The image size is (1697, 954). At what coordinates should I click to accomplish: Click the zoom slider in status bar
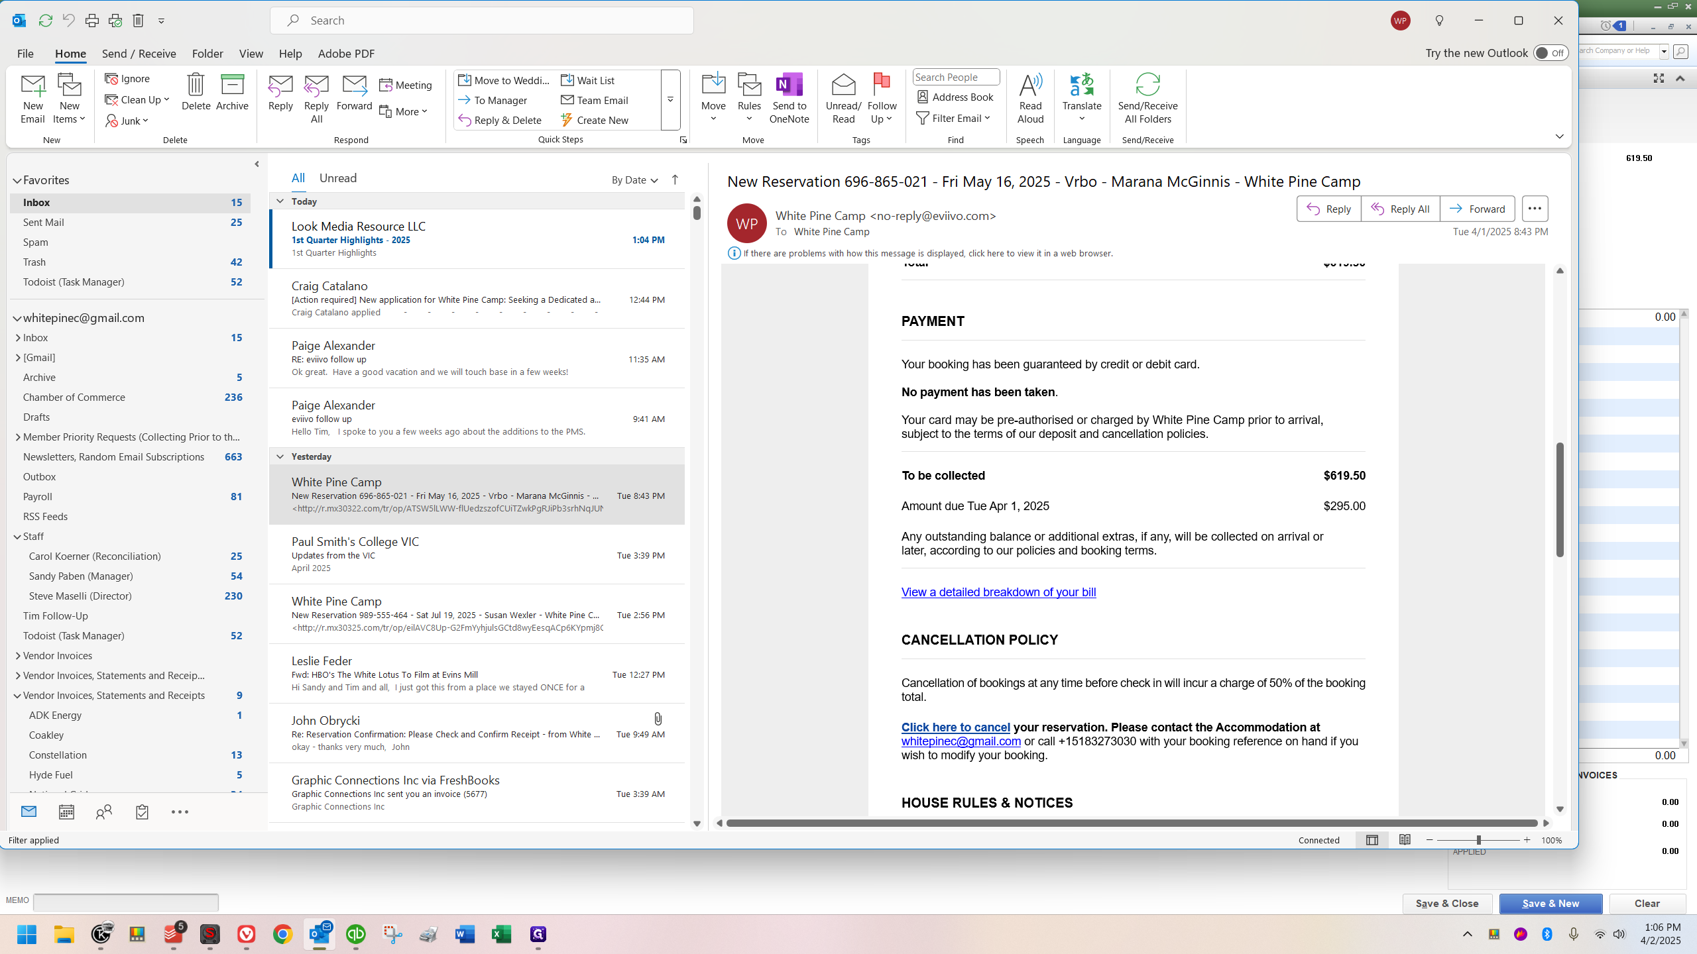(x=1478, y=840)
